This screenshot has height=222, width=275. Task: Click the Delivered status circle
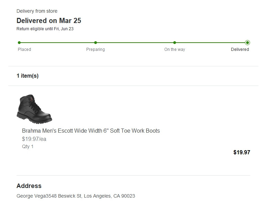pos(247,43)
